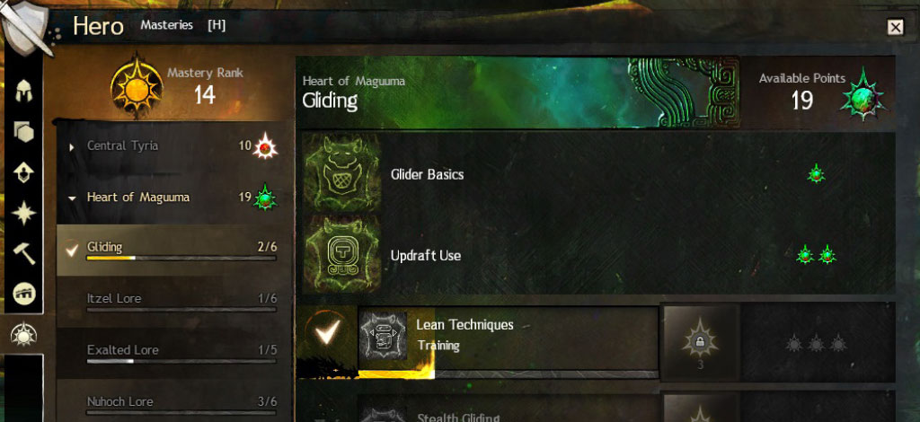Toggle the Gliding track active checkmark

point(72,251)
